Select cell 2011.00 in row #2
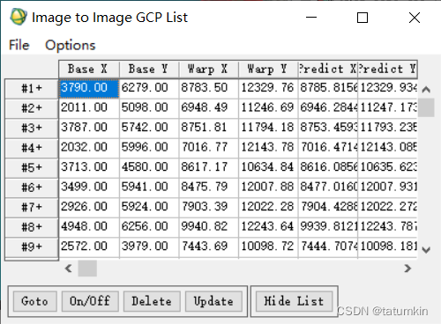The image size is (441, 324). 89,108
